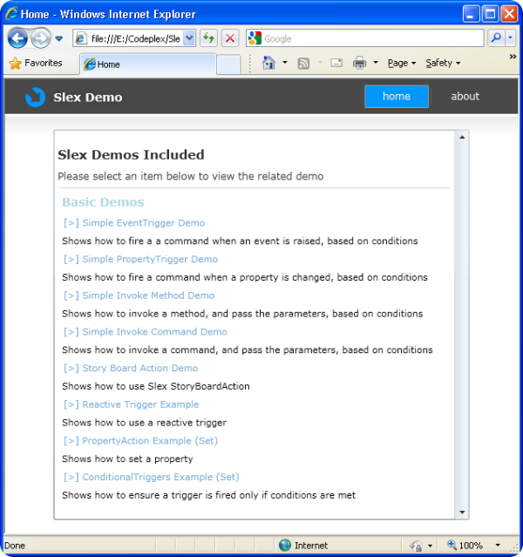Screen dimensions: 523x557
Task: Expand the address bar dropdown arrow
Action: click(x=189, y=38)
